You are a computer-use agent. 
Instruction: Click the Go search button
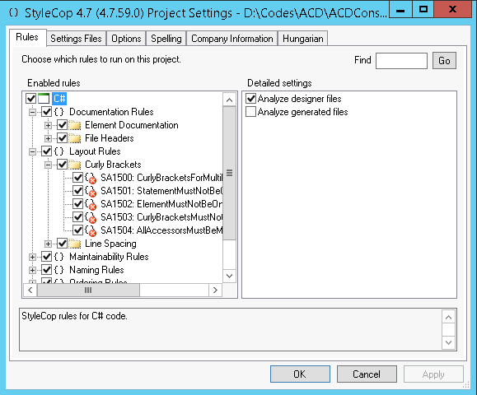click(x=444, y=60)
